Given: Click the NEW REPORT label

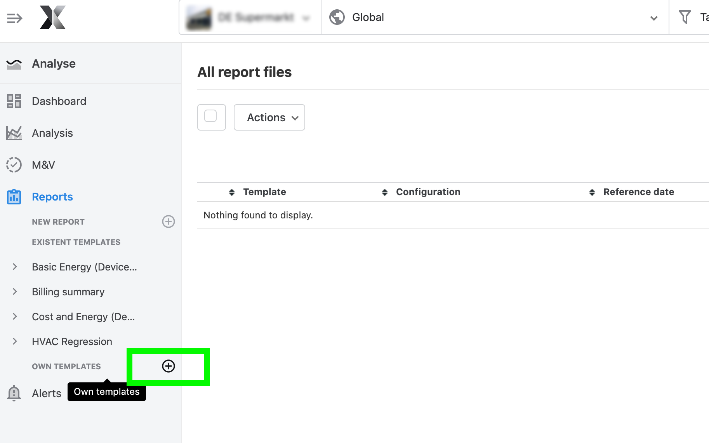Looking at the screenshot, I should point(58,222).
